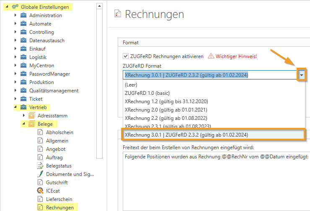Expand the Adressstamm tree node
310x211 pixels.
click(x=23, y=116)
